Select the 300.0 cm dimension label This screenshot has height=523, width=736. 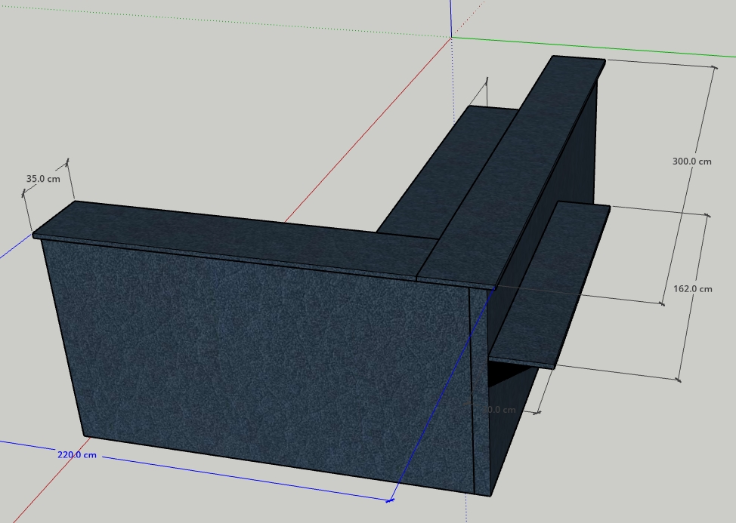tap(691, 161)
